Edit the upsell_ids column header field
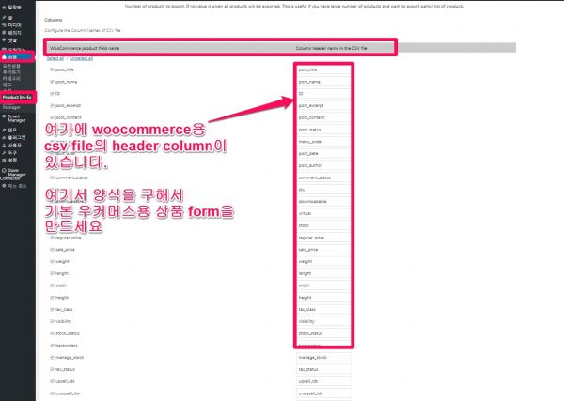564x401 pixels. coord(324,381)
